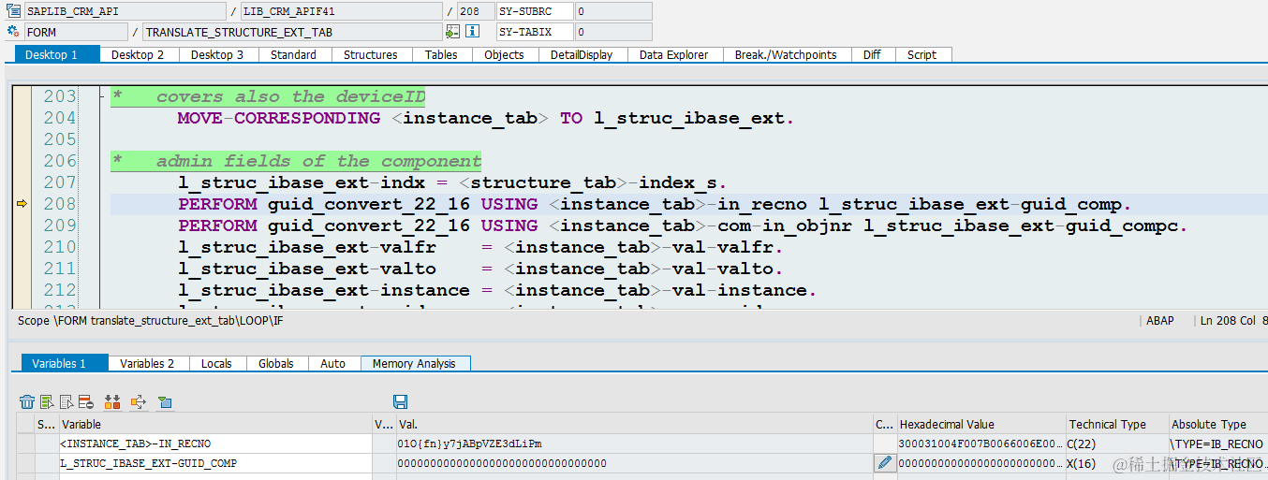Click code line 211 l_struc_ibase_ext-valto
Image resolution: width=1268 pixels, height=480 pixels.
coord(480,269)
